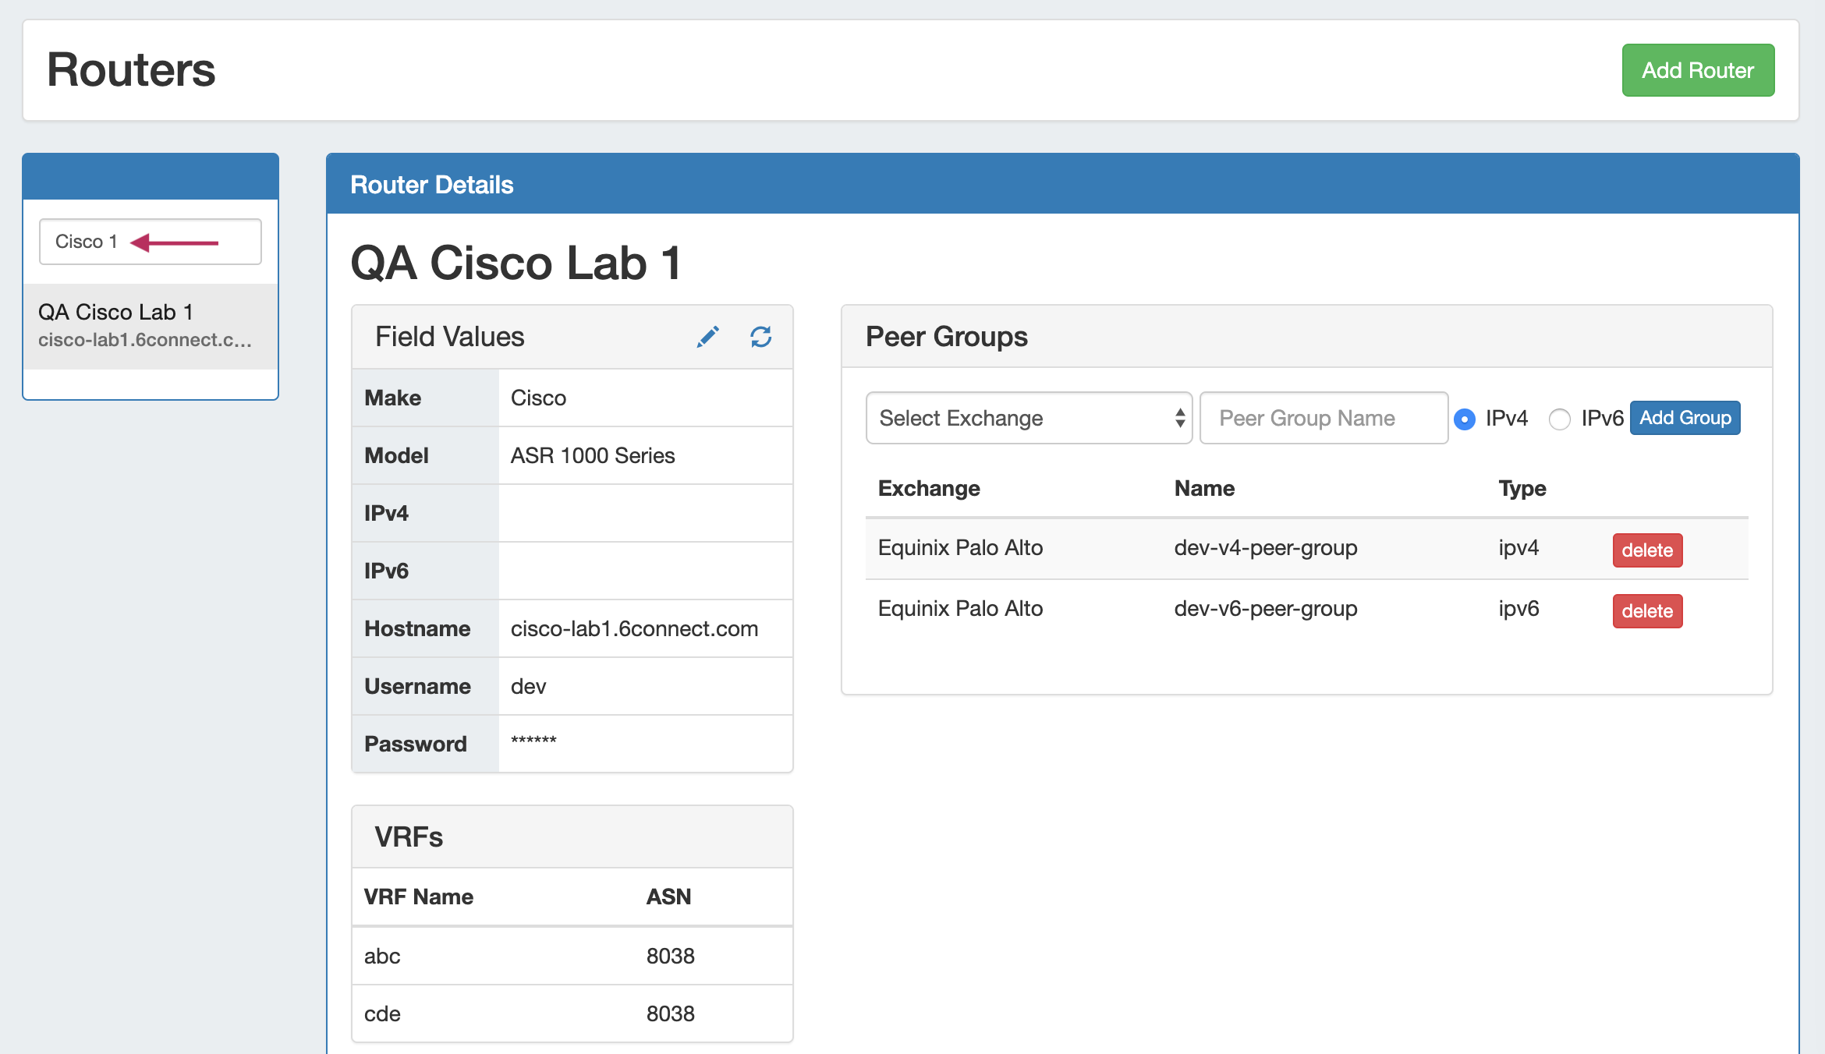This screenshot has width=1825, height=1054.
Task: Click the abc VRF row
Action: click(x=571, y=956)
